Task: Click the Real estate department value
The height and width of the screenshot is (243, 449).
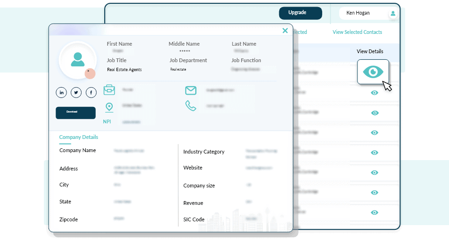Action: pyautogui.click(x=178, y=70)
